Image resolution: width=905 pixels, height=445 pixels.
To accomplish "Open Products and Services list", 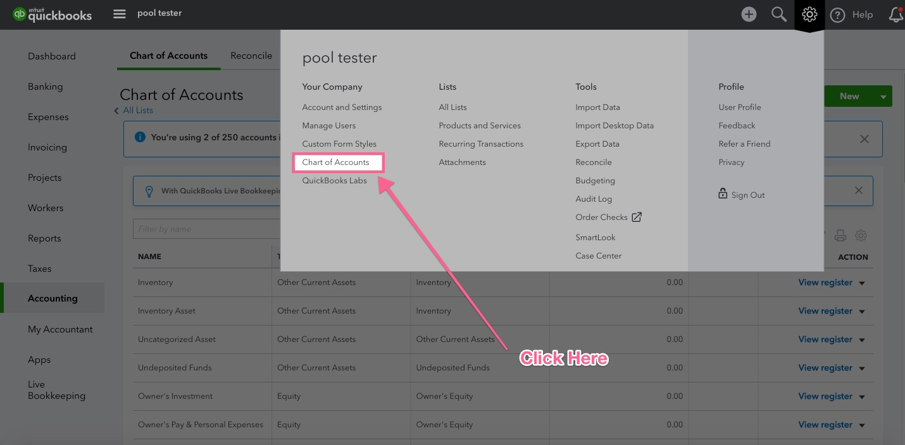I will (x=480, y=126).
